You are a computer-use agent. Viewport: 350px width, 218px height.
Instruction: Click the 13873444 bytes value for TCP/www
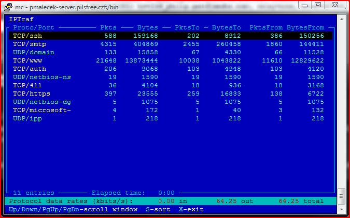pyautogui.click(x=141, y=60)
